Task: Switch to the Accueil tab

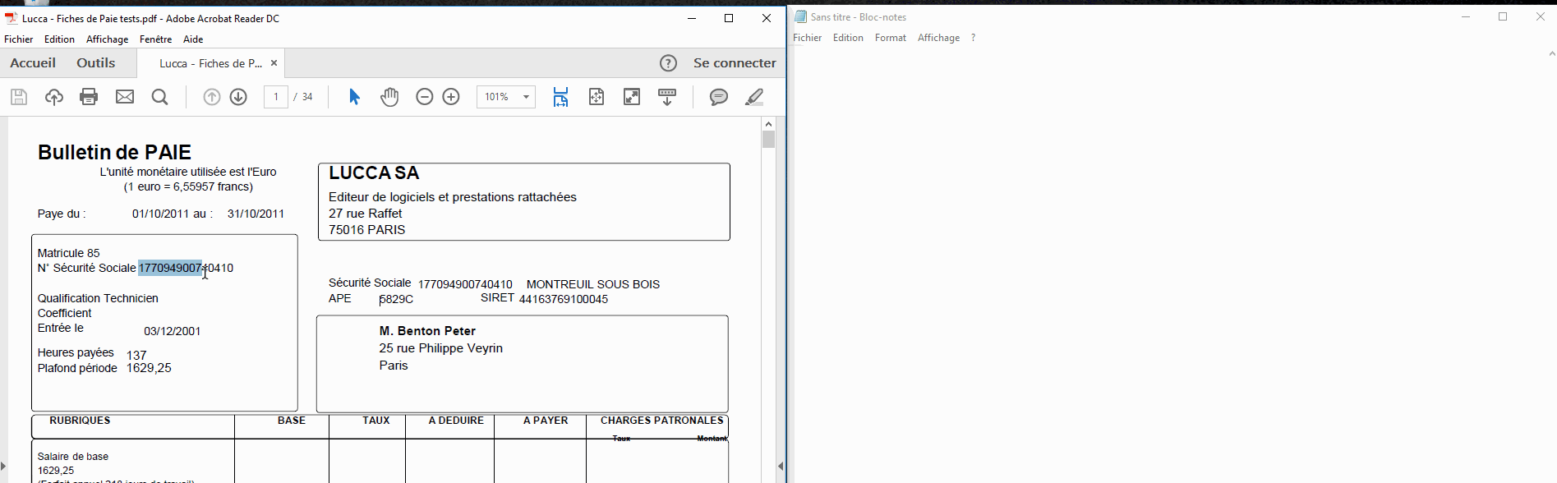Action: tap(33, 63)
